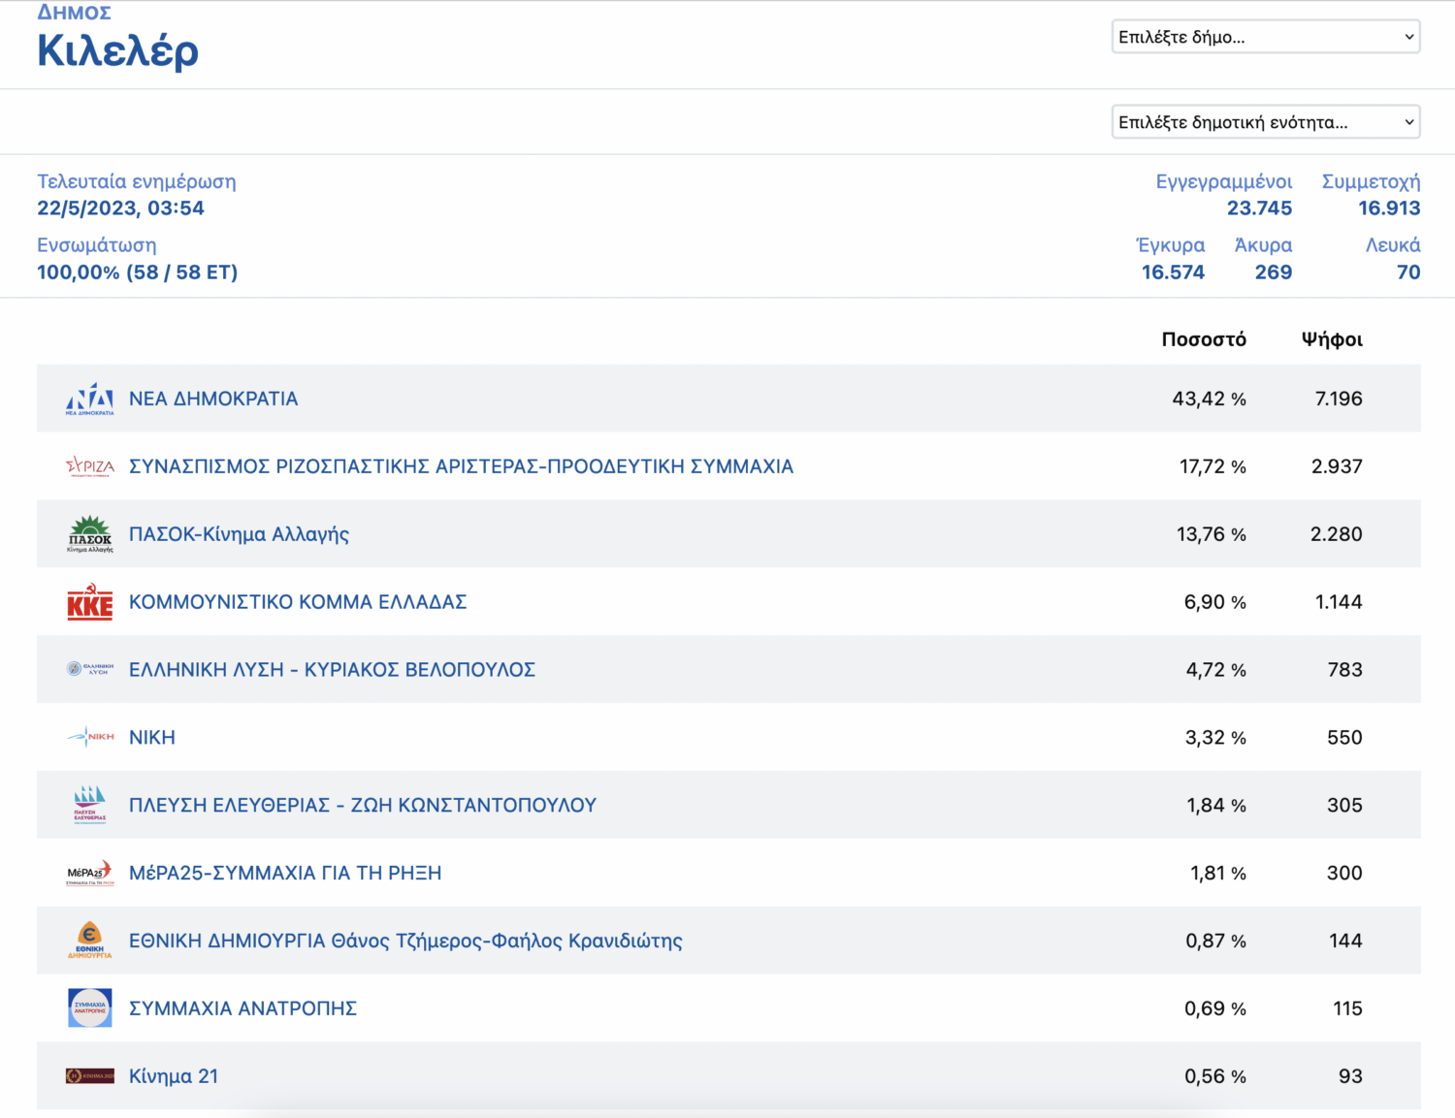Screen dimensions: 1455x1118
Task: Click the ΠΑΣΟΚ green sun logo
Action: pyautogui.click(x=90, y=534)
